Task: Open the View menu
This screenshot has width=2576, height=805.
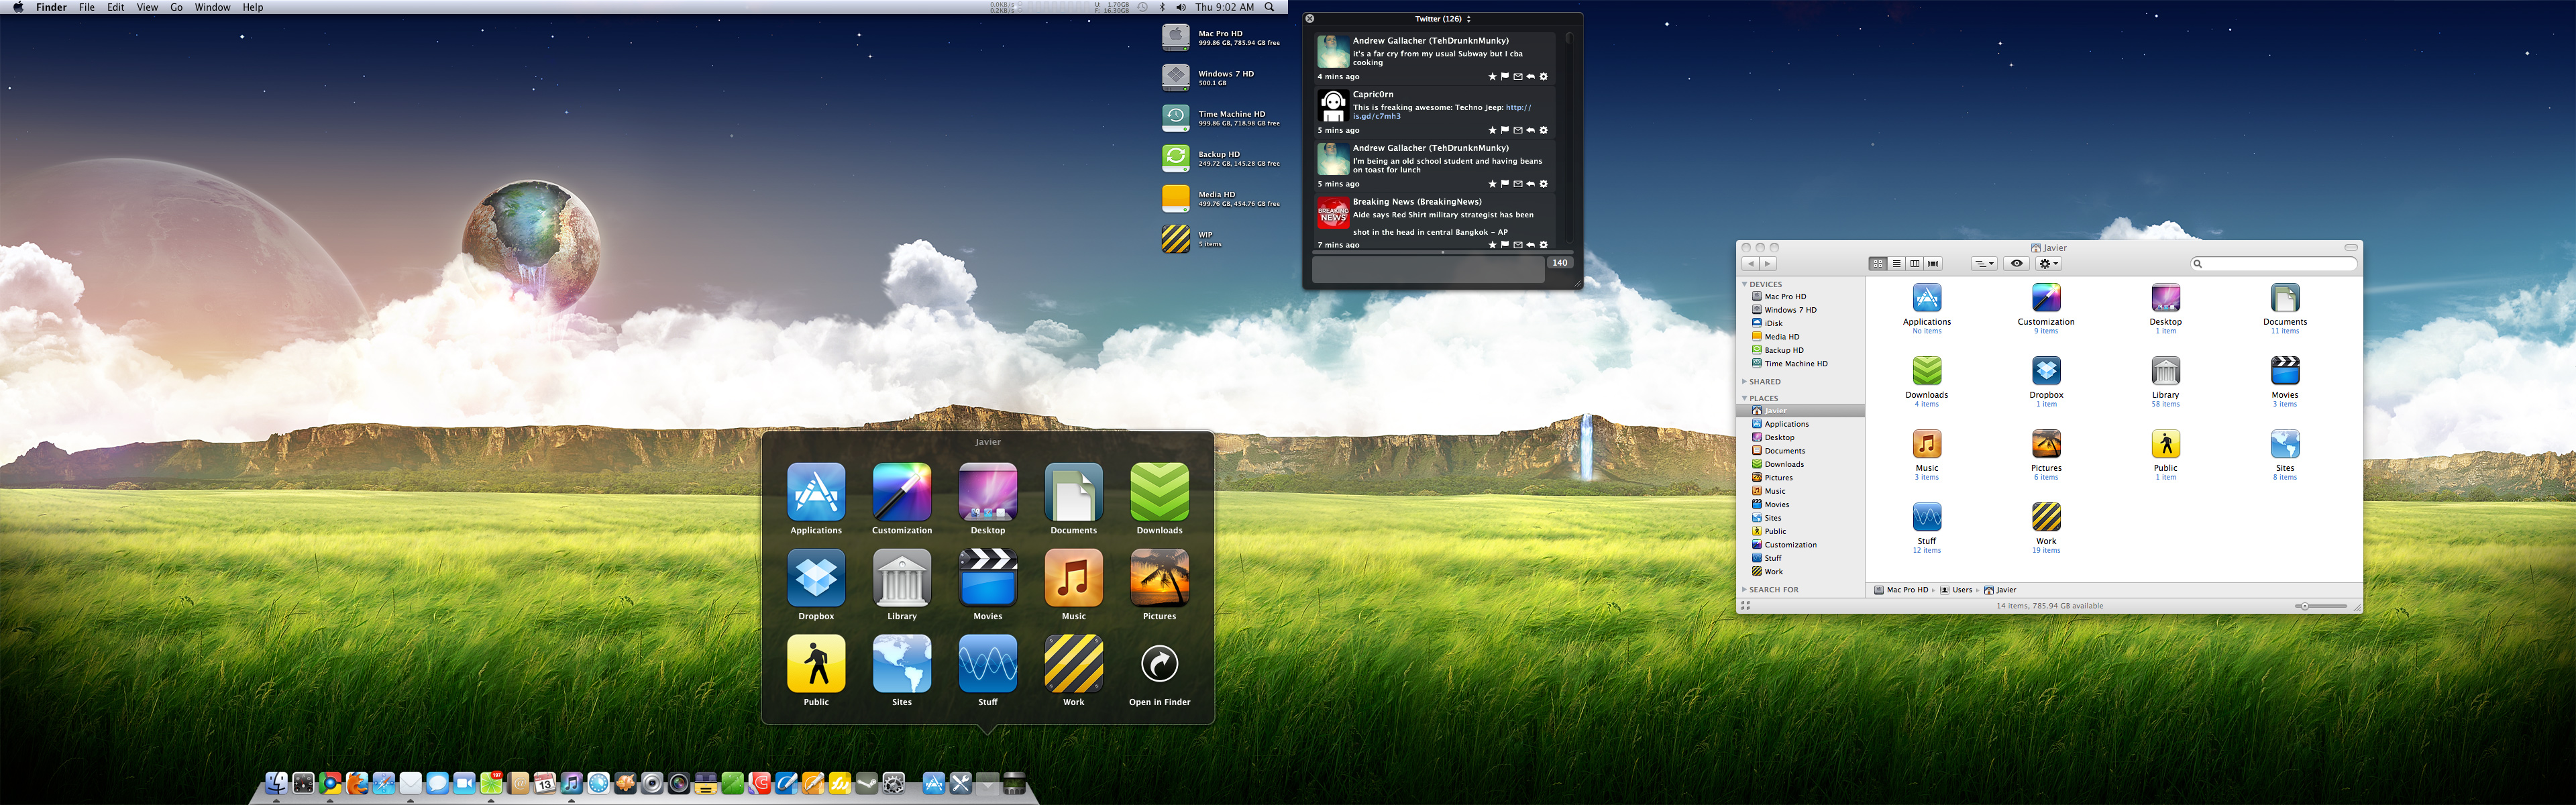Action: tap(147, 7)
